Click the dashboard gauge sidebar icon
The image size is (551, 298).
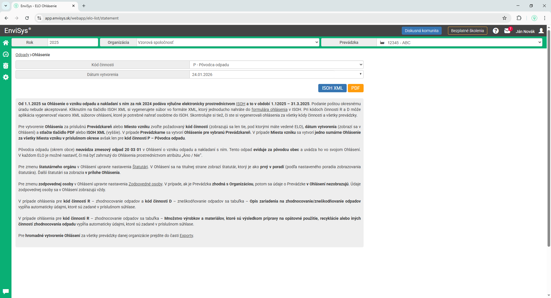(x=6, y=54)
